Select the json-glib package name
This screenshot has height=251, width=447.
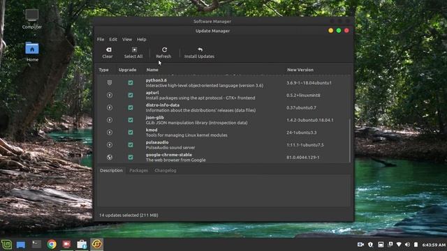[155, 118]
